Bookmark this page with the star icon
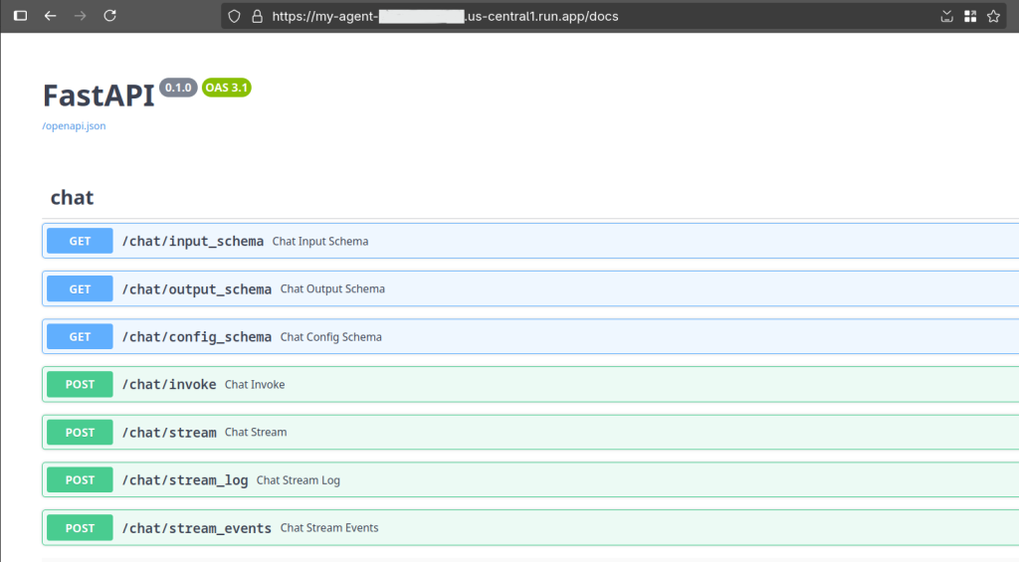Viewport: 1019px width, 562px height. tap(994, 16)
